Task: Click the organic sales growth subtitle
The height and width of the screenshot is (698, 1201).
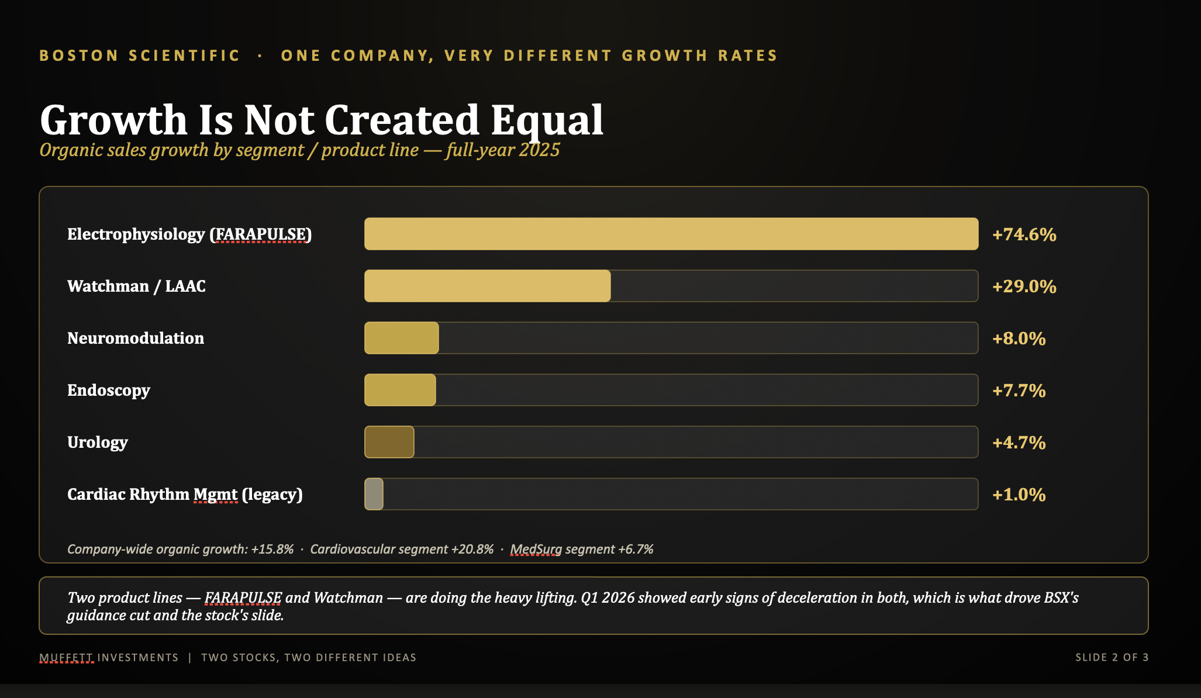Action: [299, 150]
